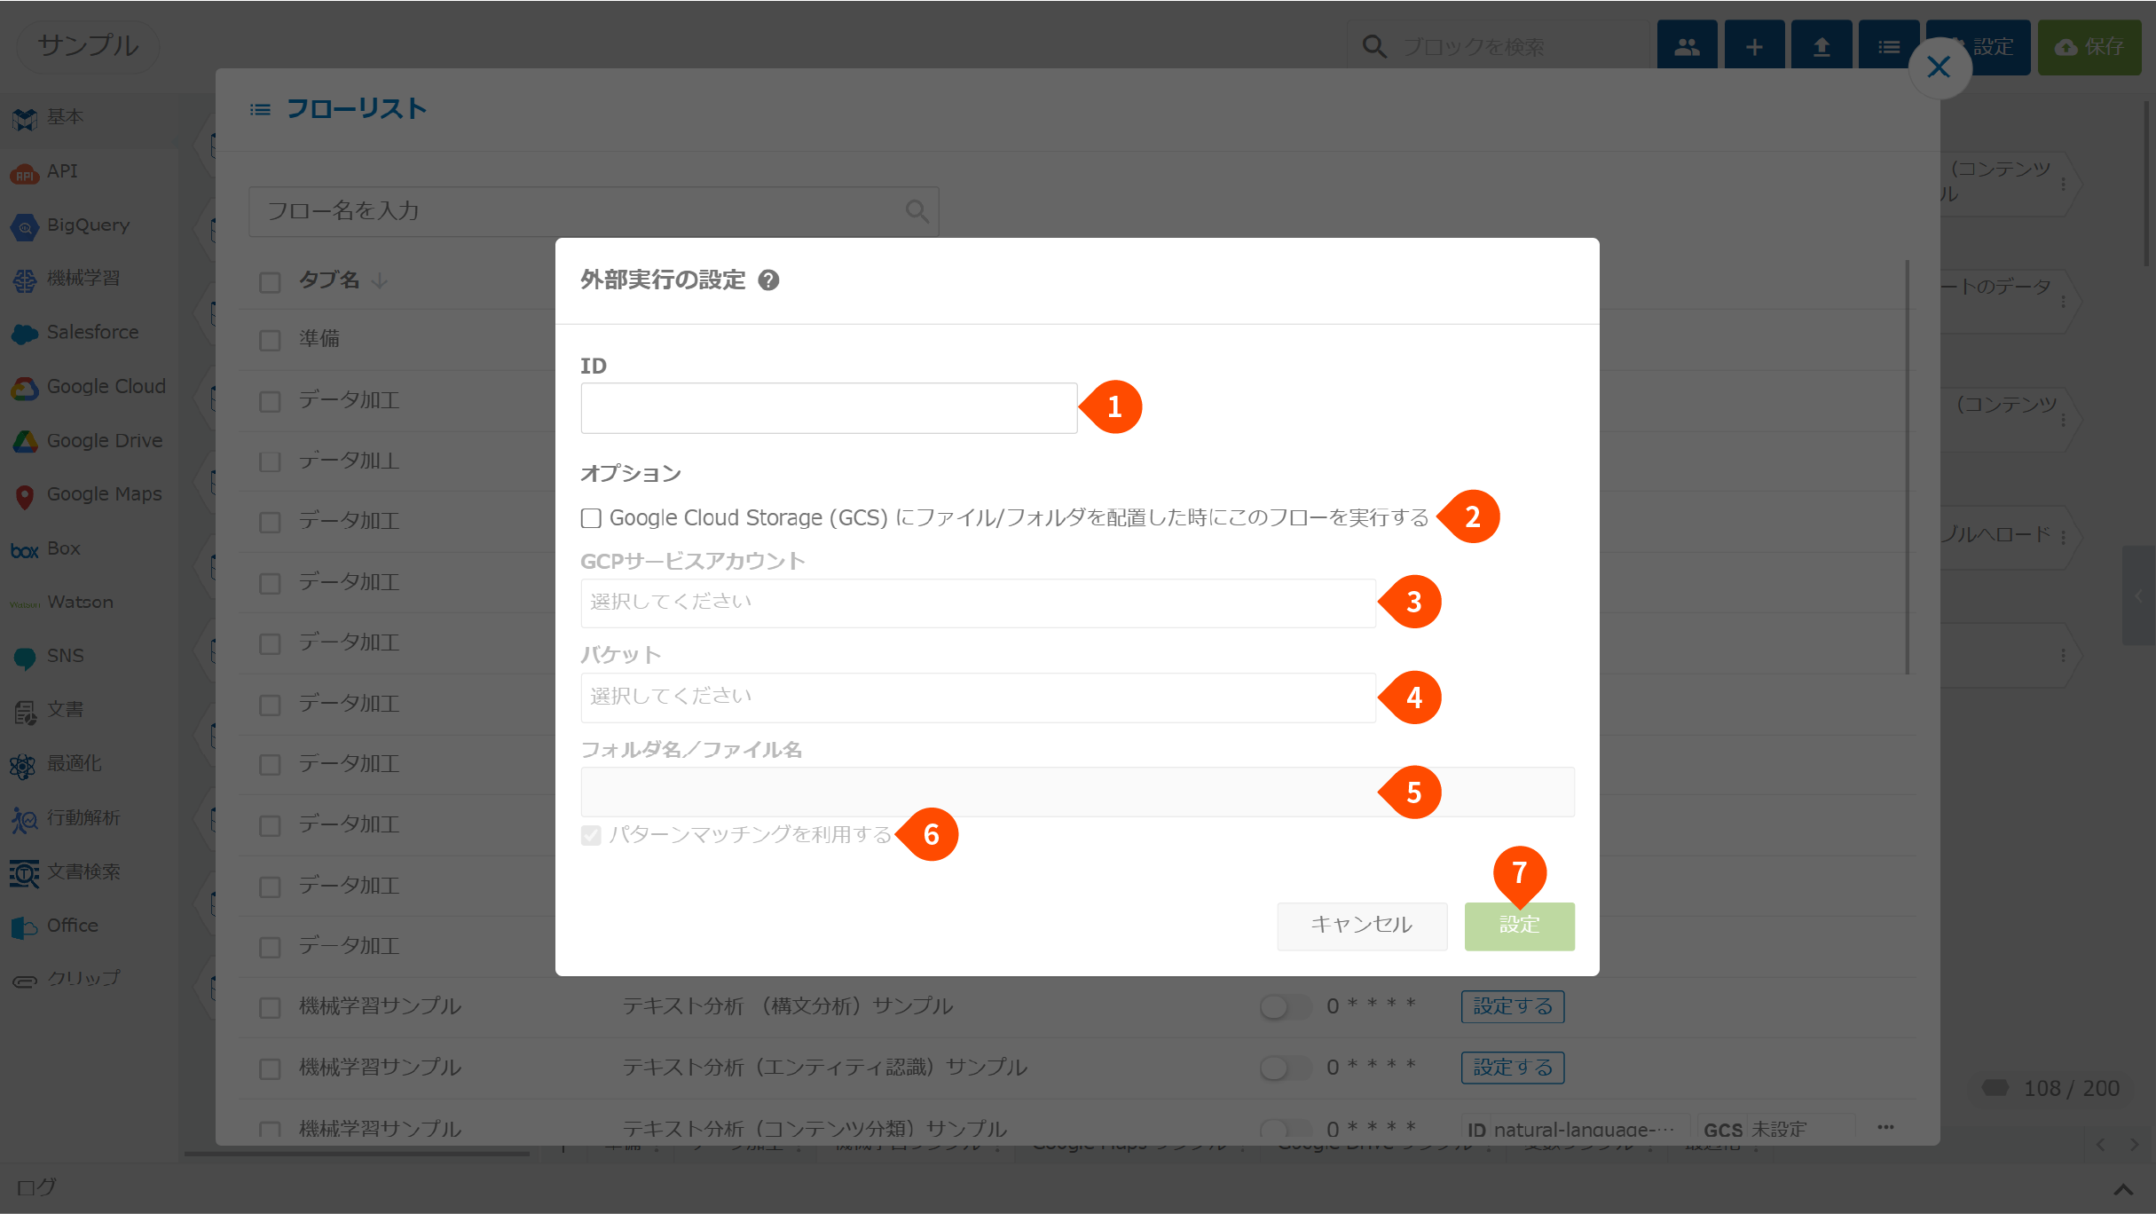Sort by タブ名 column arrow

point(380,281)
